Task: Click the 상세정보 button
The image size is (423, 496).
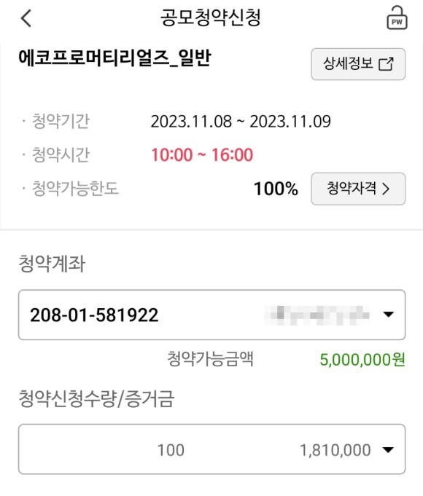Action: click(358, 64)
